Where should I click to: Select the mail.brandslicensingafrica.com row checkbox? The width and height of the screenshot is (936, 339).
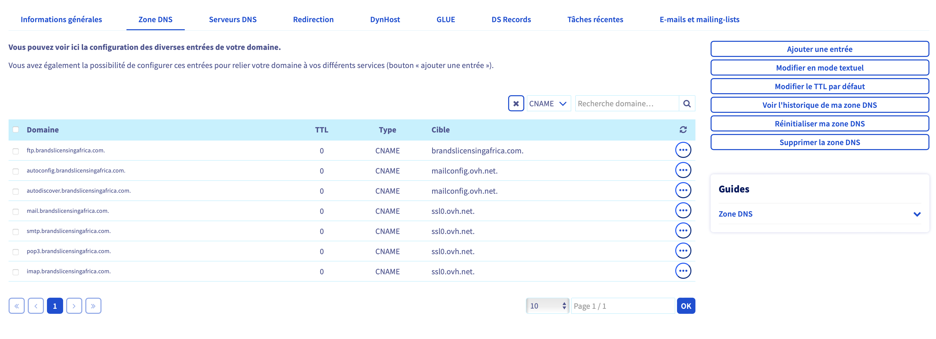coord(16,211)
